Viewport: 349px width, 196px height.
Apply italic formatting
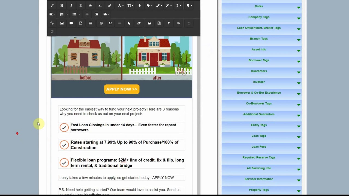point(71,5)
